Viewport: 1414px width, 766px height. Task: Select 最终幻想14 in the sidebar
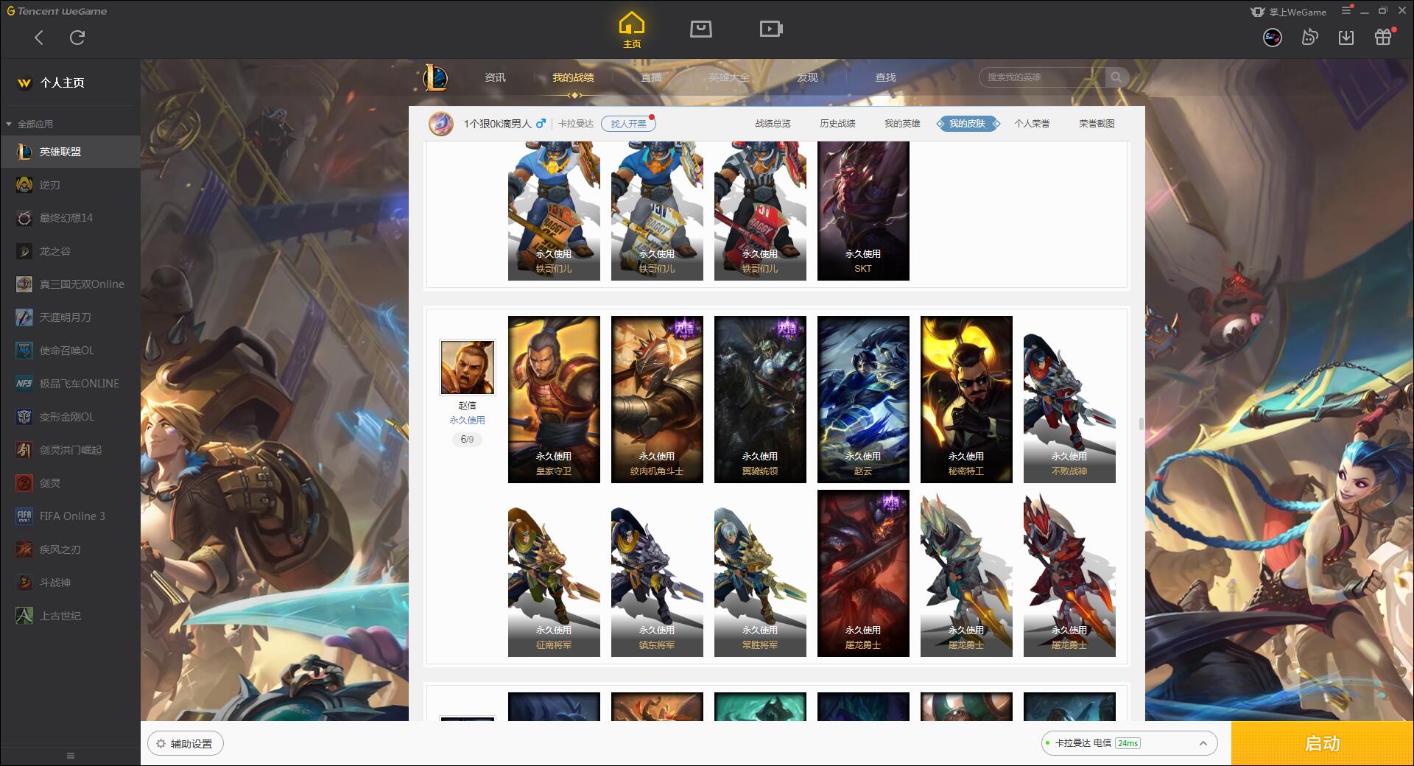coord(70,218)
